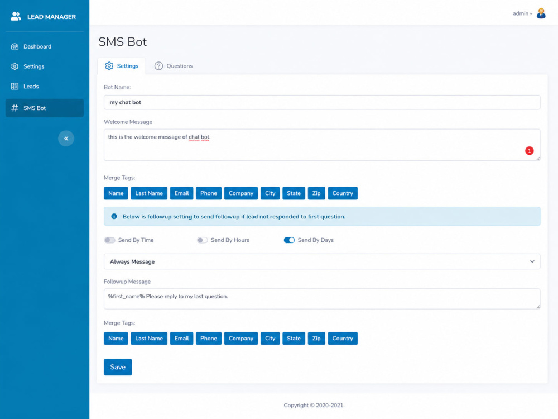Open the Always Message dropdown
The width and height of the screenshot is (558, 419).
point(322,261)
